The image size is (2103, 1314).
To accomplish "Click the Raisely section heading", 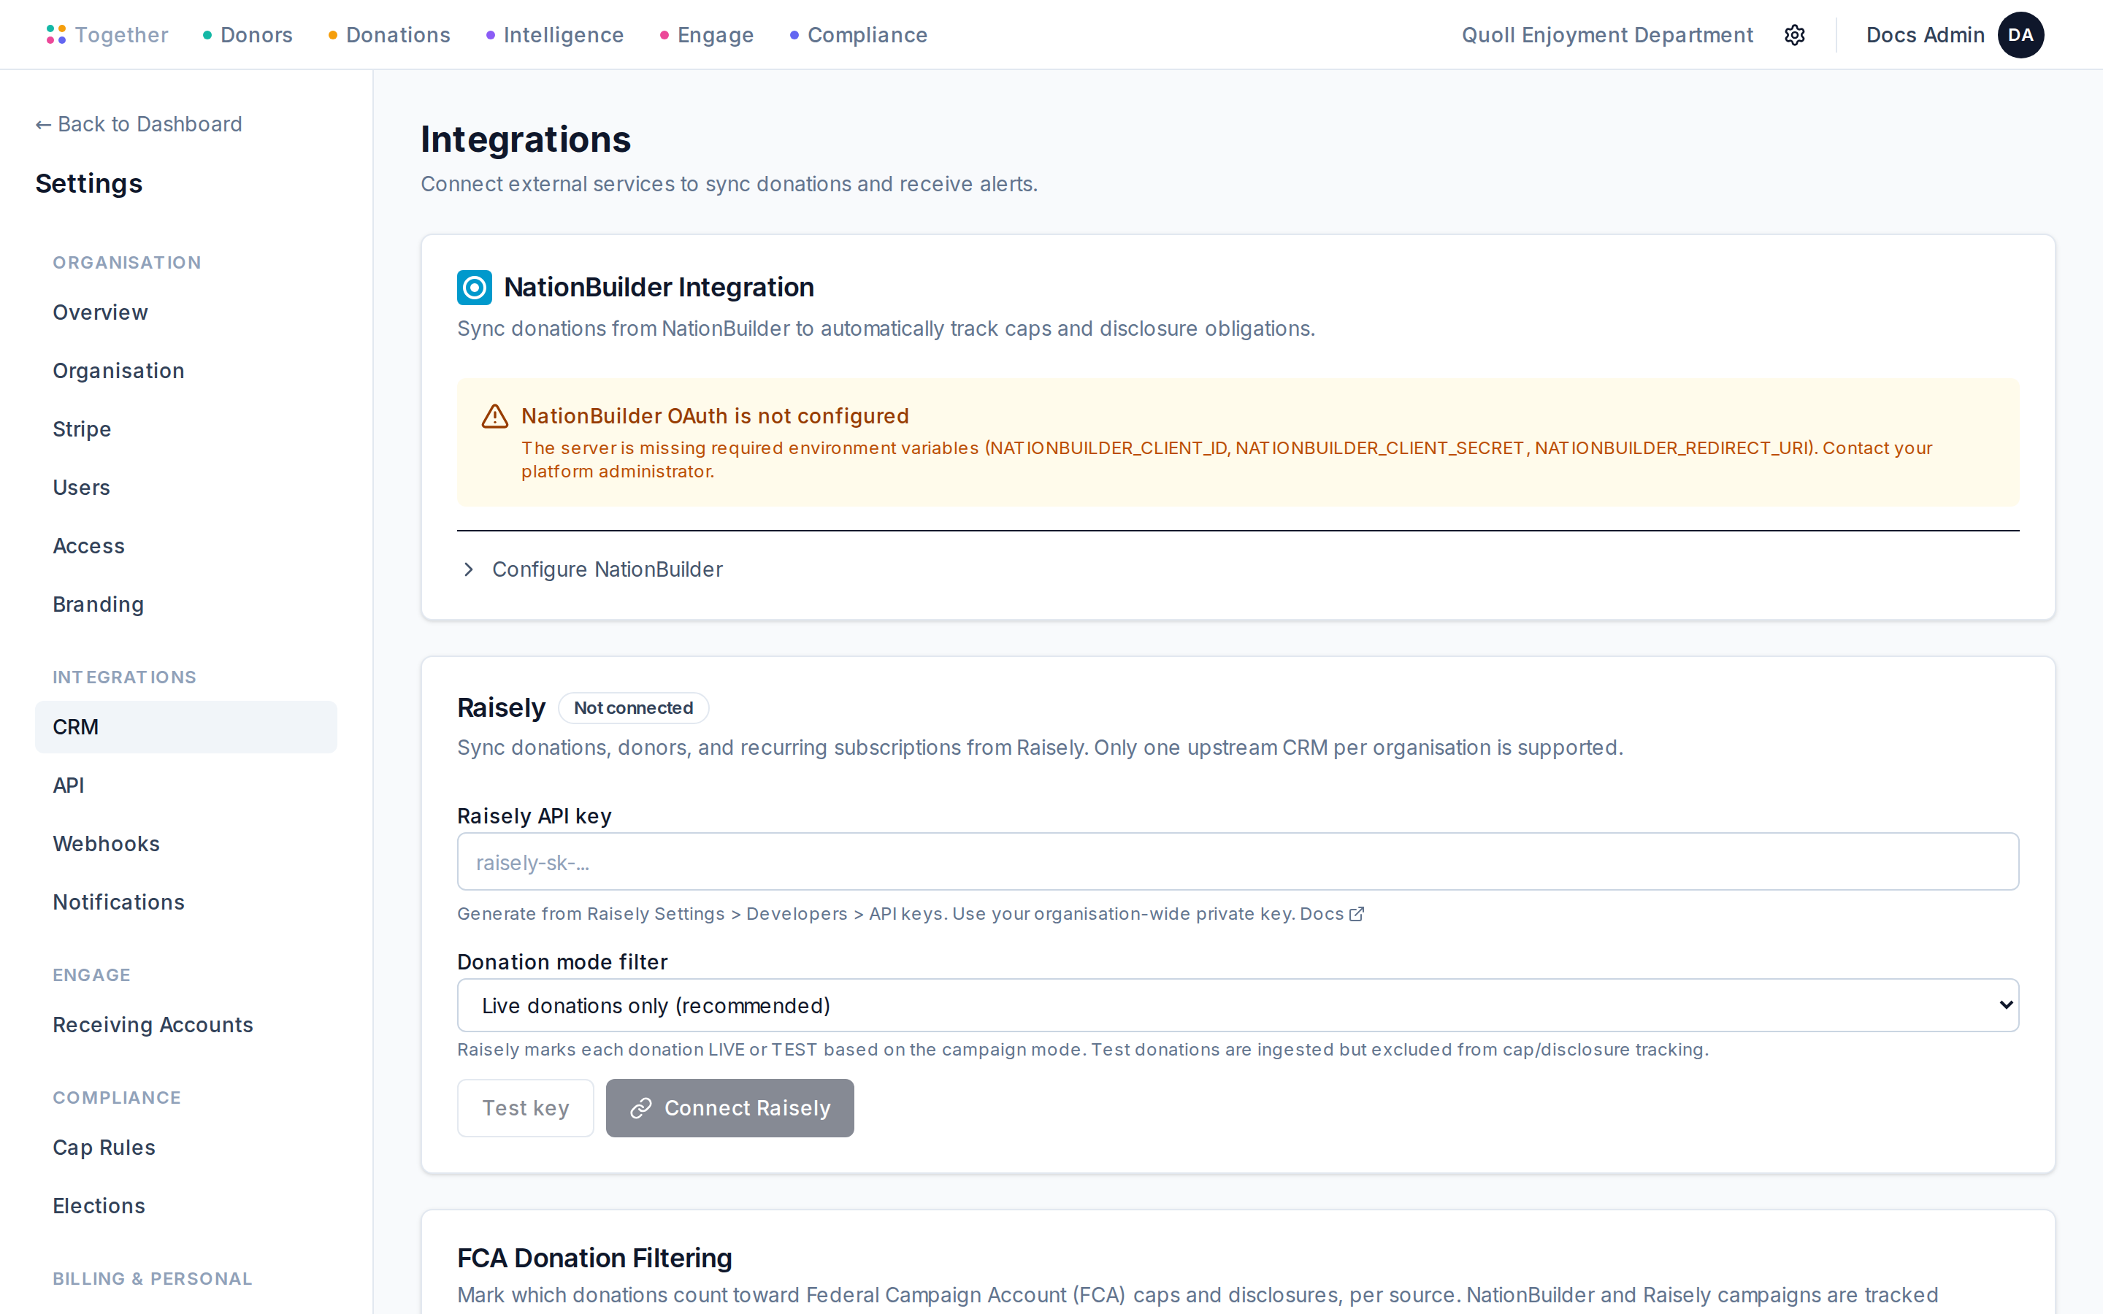I will coord(500,708).
